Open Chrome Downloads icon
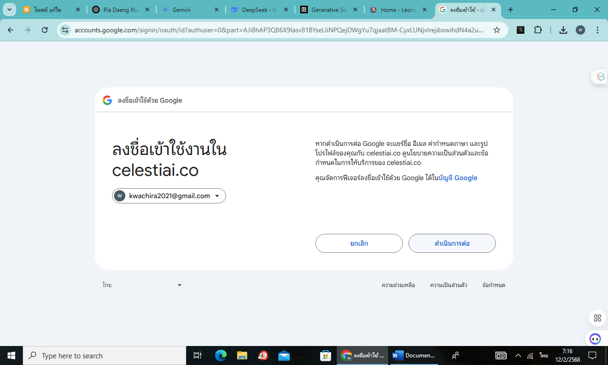 pyautogui.click(x=563, y=30)
